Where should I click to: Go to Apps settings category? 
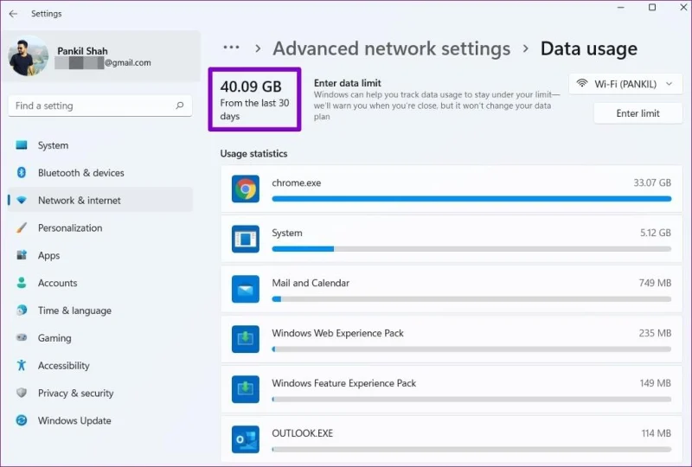pos(99,255)
